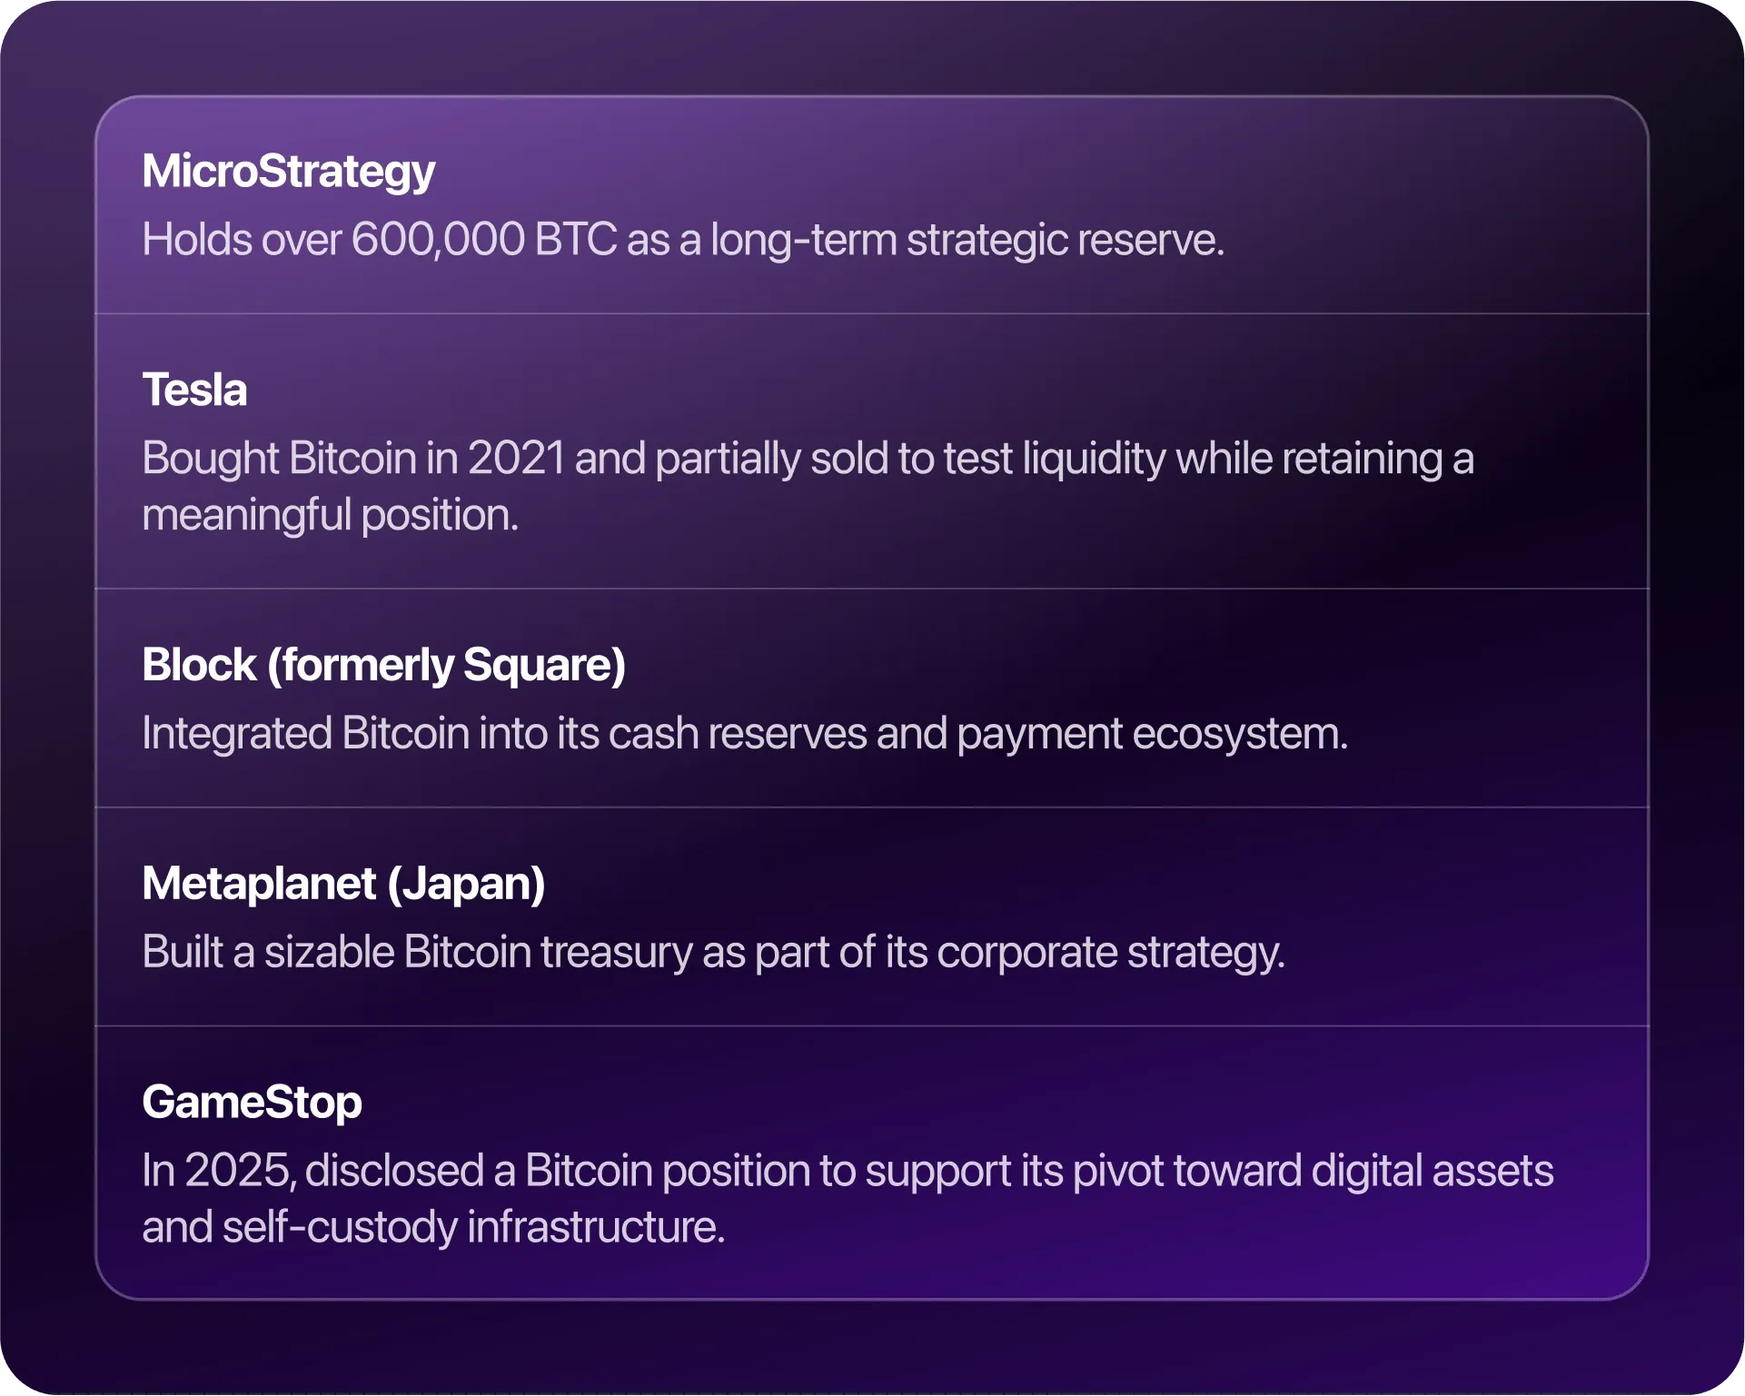Select the GameStop heading
Viewport: 1745px width, 1396px height.
click(x=252, y=1103)
